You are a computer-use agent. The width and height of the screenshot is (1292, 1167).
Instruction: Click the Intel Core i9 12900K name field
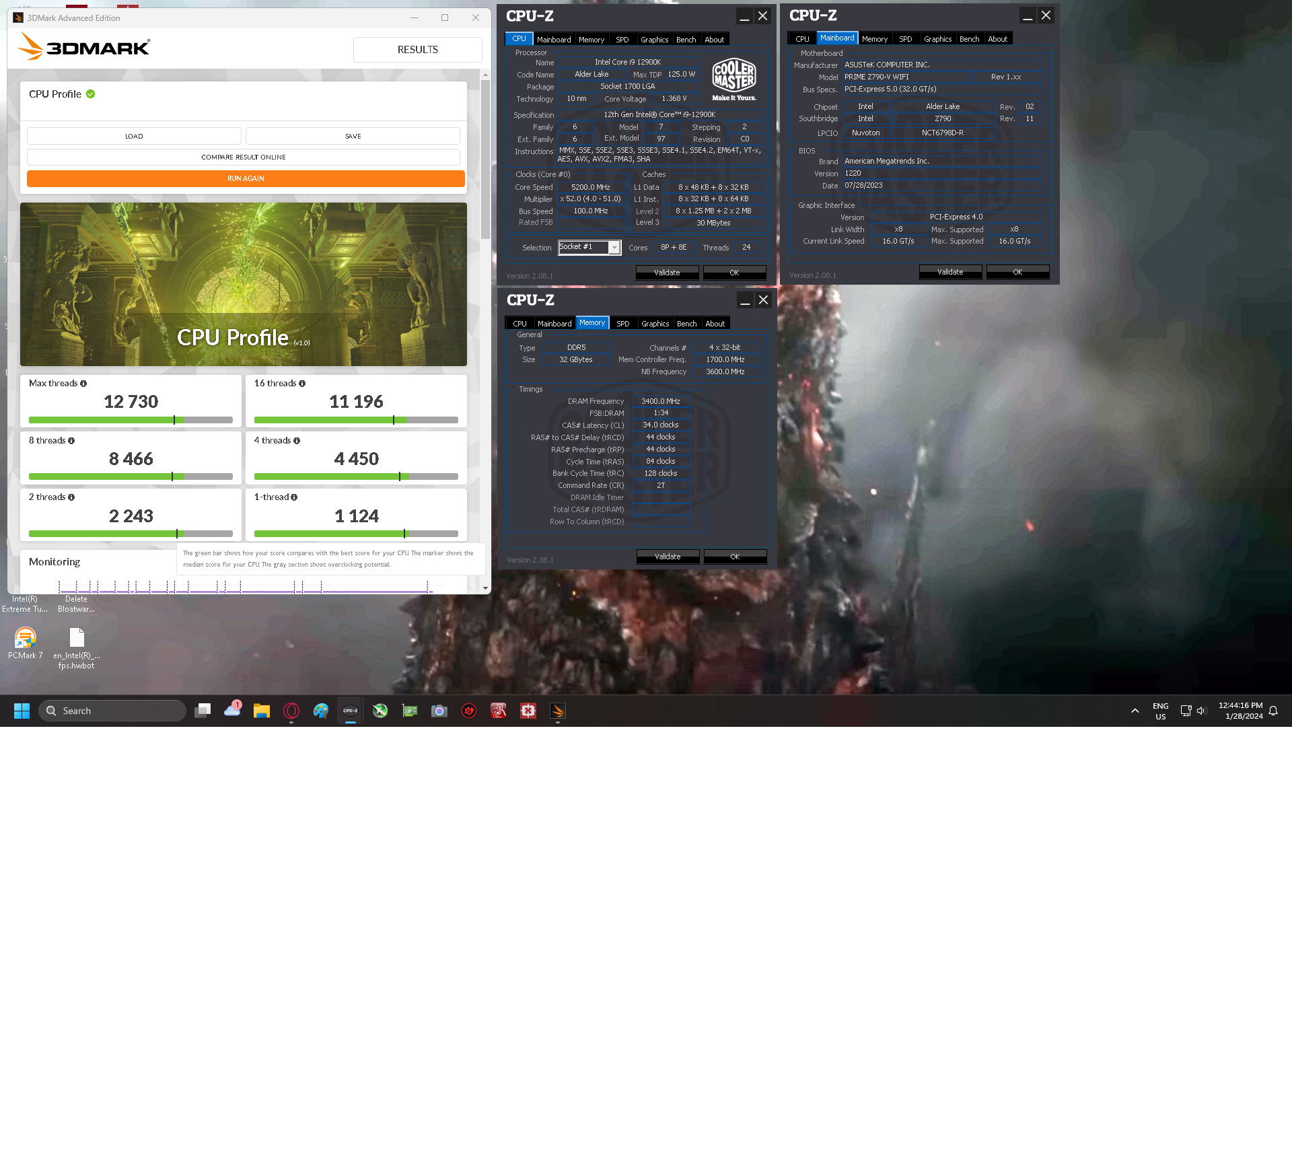coord(627,62)
